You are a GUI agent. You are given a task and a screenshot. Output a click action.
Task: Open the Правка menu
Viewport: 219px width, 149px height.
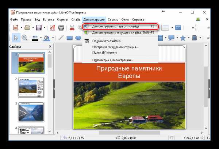click(26, 20)
